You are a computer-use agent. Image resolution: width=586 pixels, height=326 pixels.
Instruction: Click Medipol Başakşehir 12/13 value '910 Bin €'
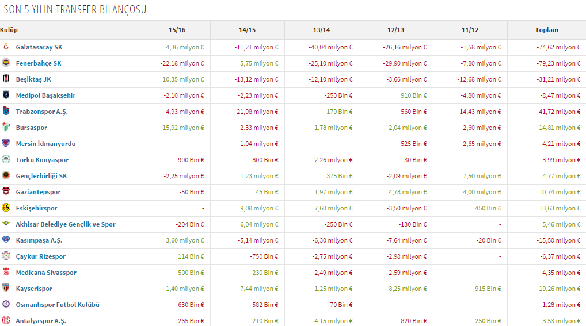414,95
